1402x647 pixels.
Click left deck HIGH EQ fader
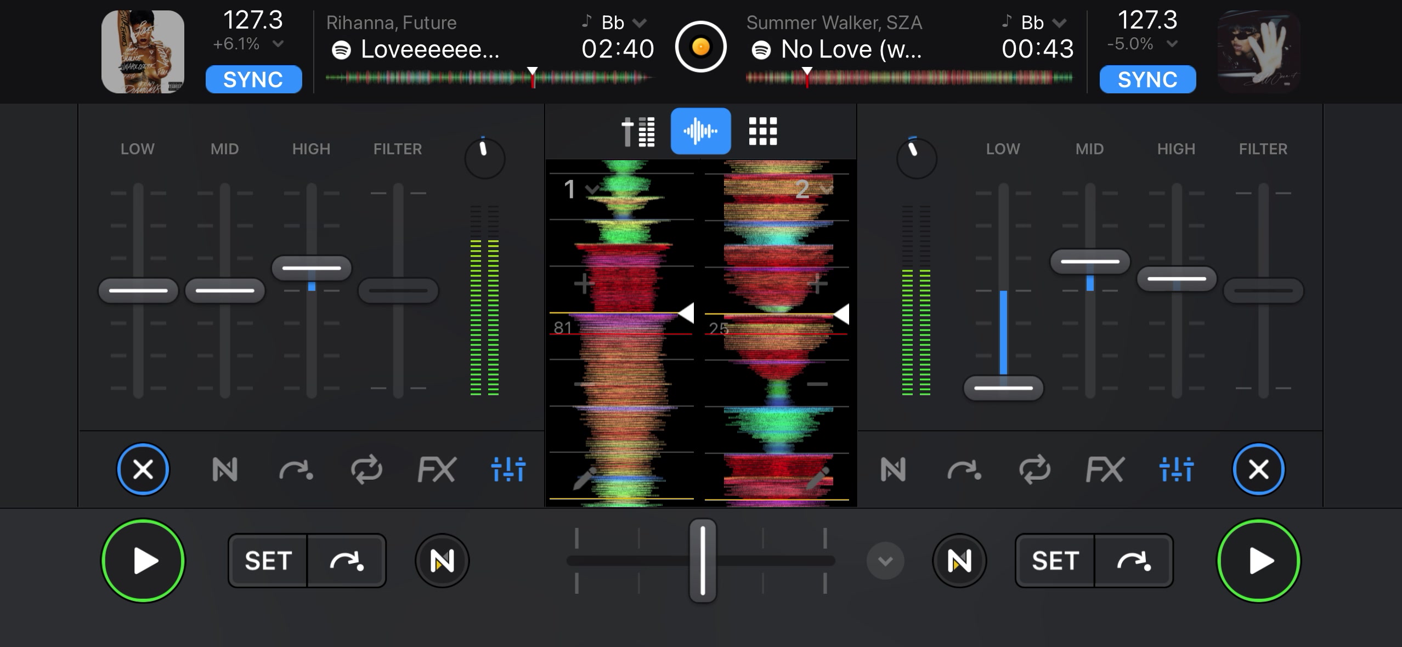tap(312, 268)
